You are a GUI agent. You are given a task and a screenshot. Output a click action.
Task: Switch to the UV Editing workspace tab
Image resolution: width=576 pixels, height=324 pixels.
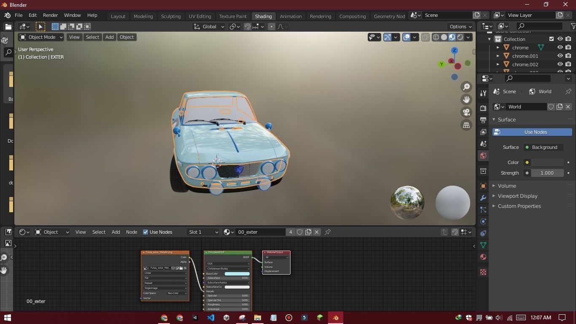point(200,16)
